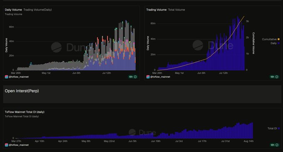Click the May 1st label on Daily Volume axis
Viewport: 283px width, 152px height.
(x=46, y=73)
